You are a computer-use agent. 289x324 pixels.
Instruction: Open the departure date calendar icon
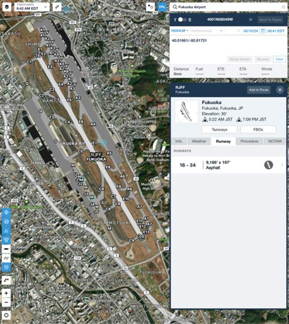(263, 31)
